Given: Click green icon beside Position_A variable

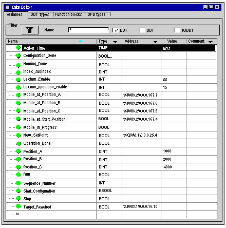Looking at the screenshot, I should (x=18, y=151).
